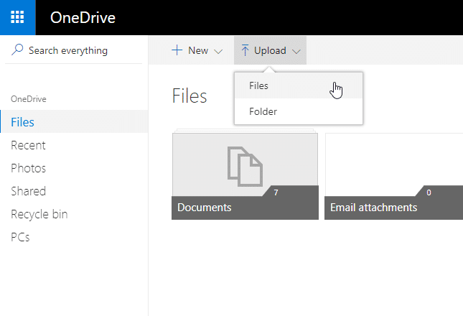463x316 pixels.
Task: Go to Recent in sidebar
Action: click(28, 145)
